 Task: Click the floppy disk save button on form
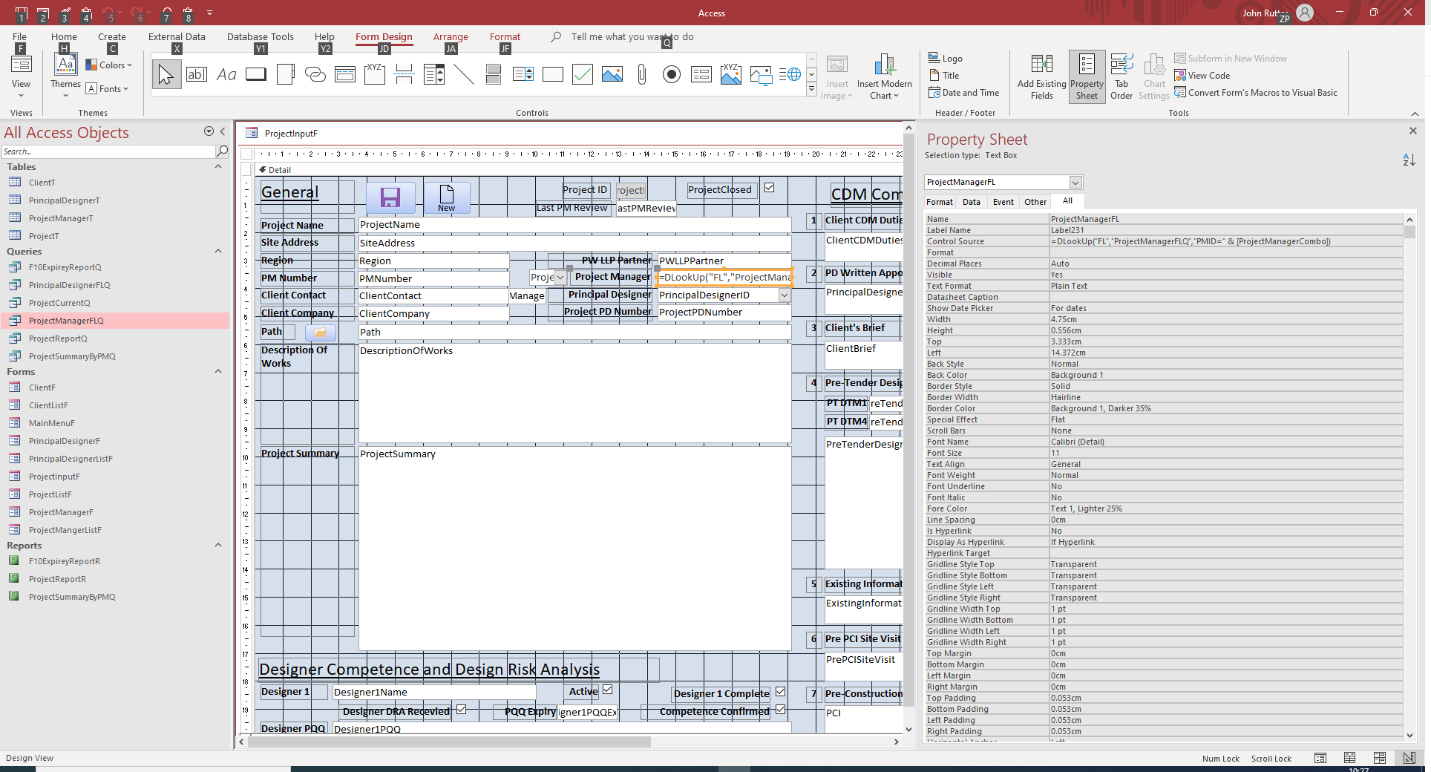point(390,197)
